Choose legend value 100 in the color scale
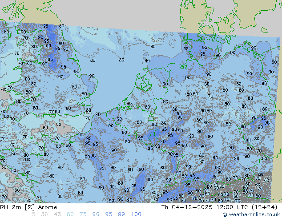This screenshot has height=218, width=282. pos(136,214)
